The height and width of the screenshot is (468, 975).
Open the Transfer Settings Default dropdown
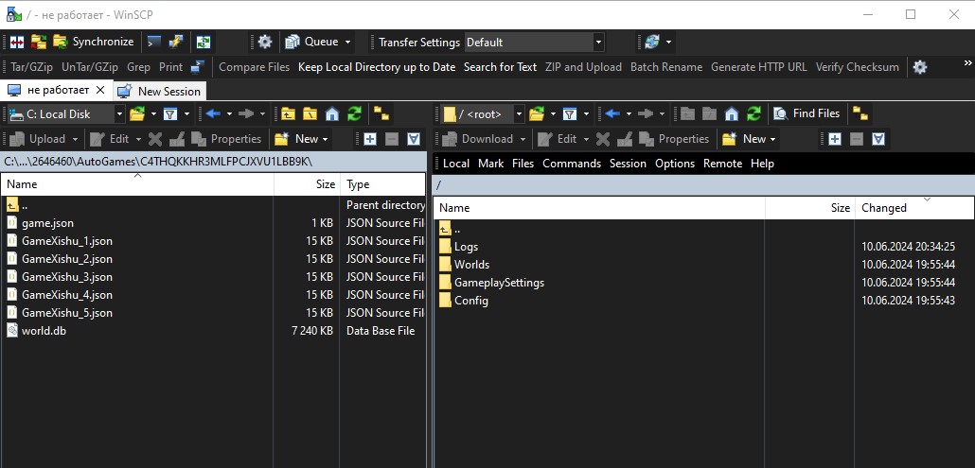tap(597, 42)
